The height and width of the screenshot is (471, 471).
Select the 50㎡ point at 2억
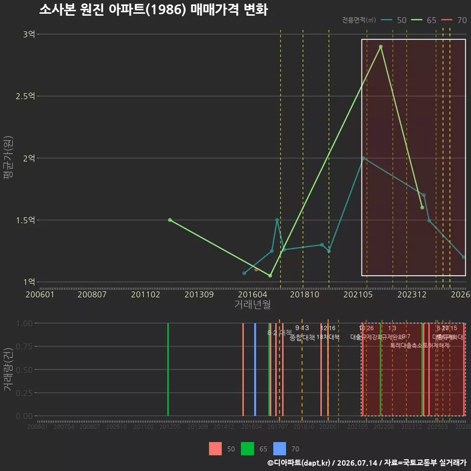point(364,158)
